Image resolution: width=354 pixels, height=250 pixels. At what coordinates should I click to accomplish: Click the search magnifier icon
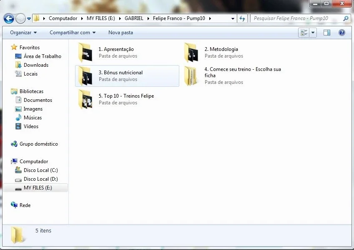[x=346, y=18]
